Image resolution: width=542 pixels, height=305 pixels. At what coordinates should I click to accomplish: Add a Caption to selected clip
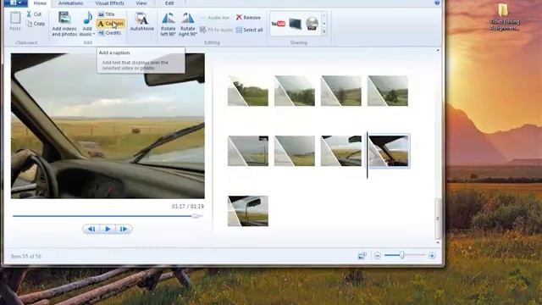pos(110,24)
